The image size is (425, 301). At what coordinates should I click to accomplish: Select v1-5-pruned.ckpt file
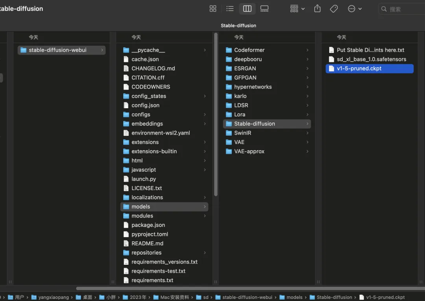[x=370, y=68]
